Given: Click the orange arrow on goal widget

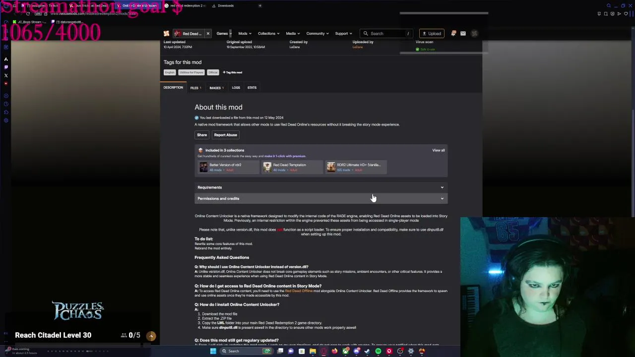Looking at the screenshot, I should (x=151, y=336).
